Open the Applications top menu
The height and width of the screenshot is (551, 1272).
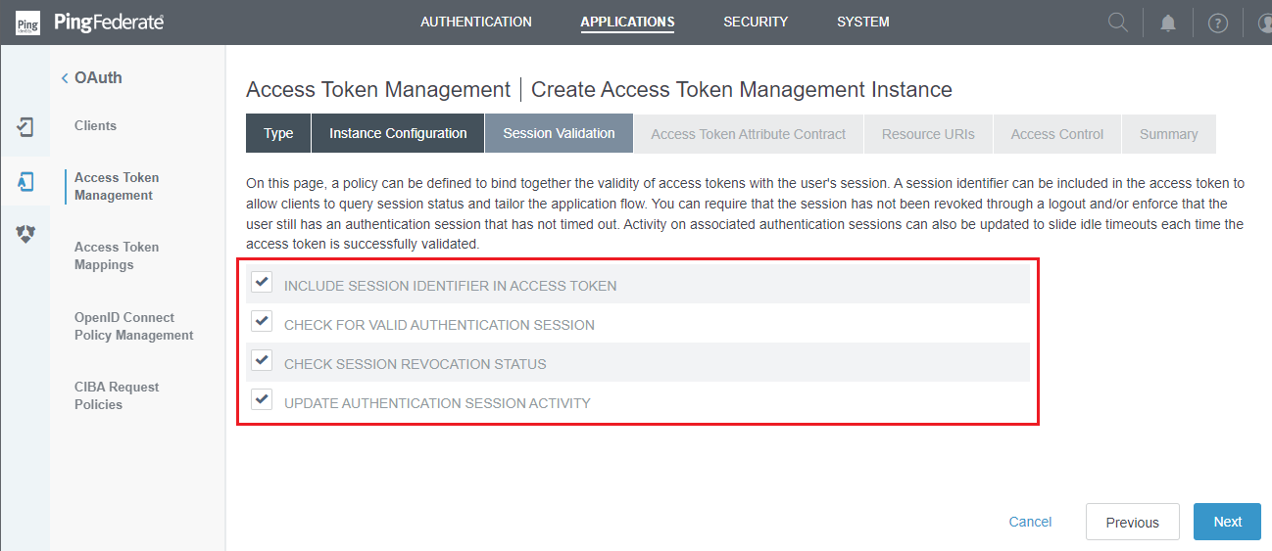click(627, 22)
